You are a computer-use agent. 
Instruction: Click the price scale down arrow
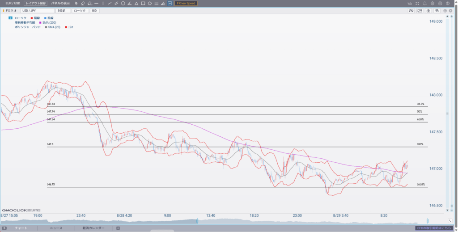pyautogui.click(x=447, y=210)
